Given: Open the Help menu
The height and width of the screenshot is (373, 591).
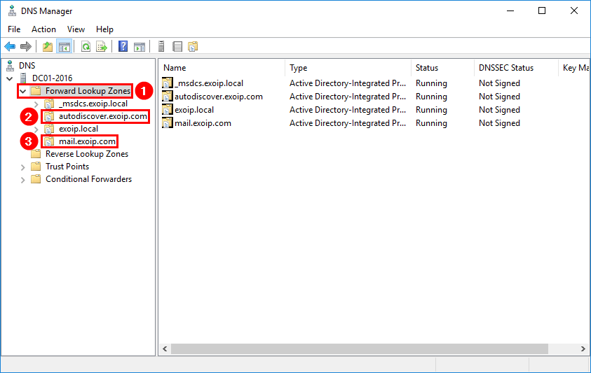Looking at the screenshot, I should [104, 29].
